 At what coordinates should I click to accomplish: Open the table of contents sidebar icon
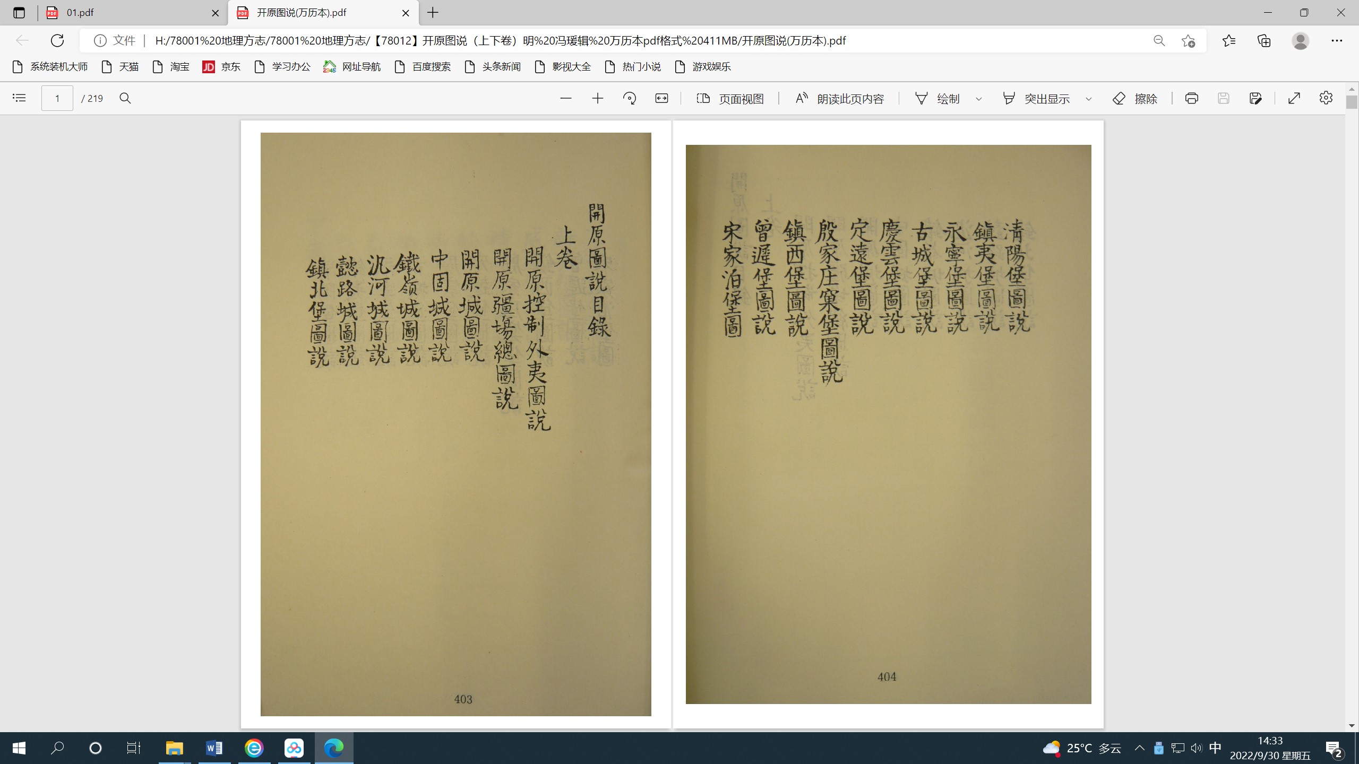(x=19, y=98)
